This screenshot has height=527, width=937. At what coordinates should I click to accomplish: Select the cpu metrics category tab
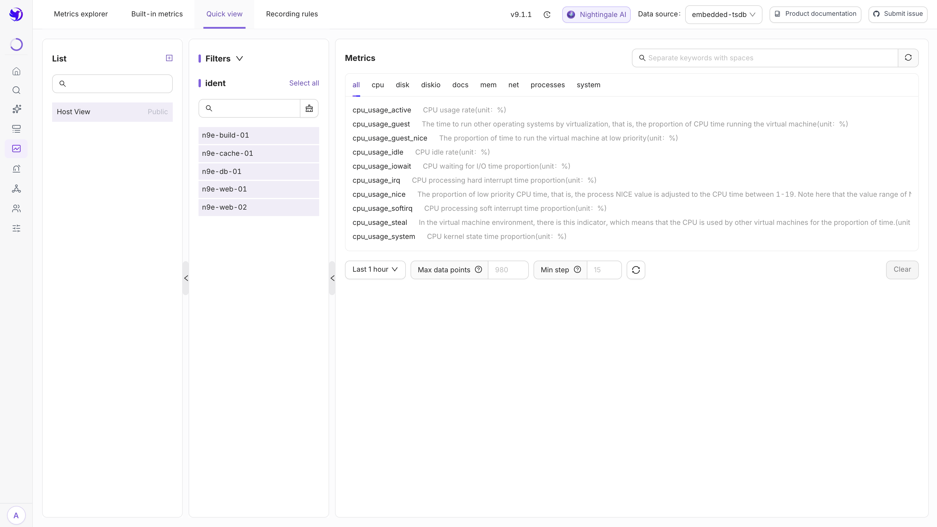point(377,85)
